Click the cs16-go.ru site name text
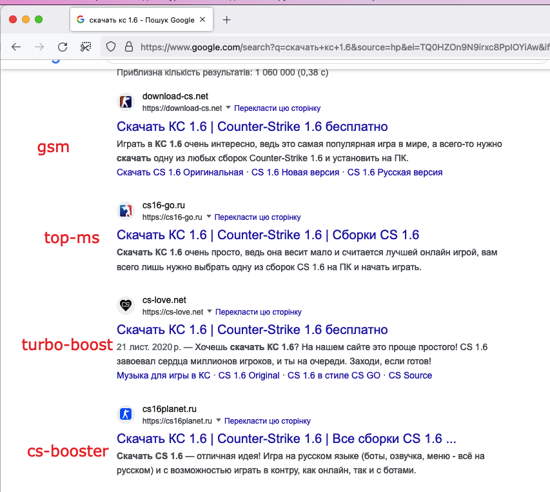This screenshot has width=550, height=492. (164, 205)
